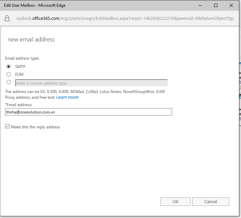Viewport: 241px width, 218px height.
Task: Click the custom address type text field
Action: (x=91, y=83)
